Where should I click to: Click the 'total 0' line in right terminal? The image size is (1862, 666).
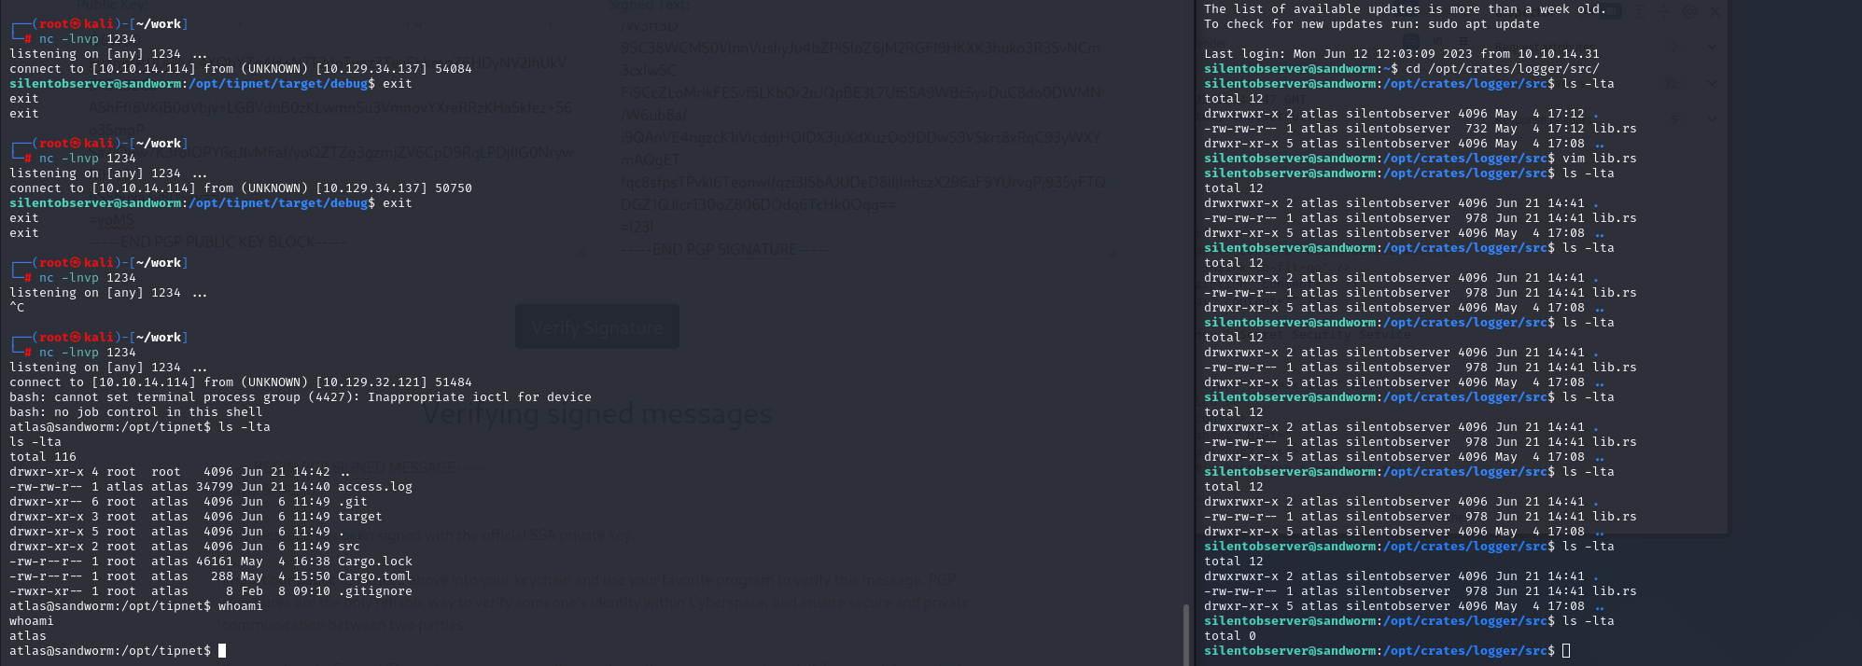point(1230,636)
